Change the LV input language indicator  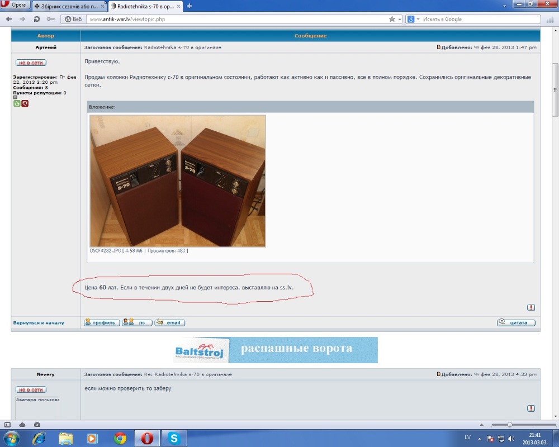(x=467, y=438)
